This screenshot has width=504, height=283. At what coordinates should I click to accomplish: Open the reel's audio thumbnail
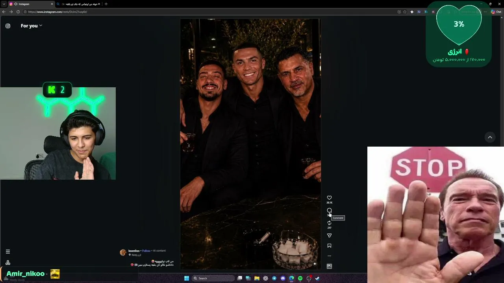pyautogui.click(x=329, y=266)
